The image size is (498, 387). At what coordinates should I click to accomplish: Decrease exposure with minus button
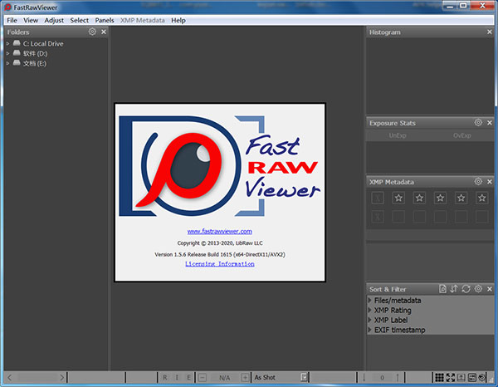click(x=203, y=378)
